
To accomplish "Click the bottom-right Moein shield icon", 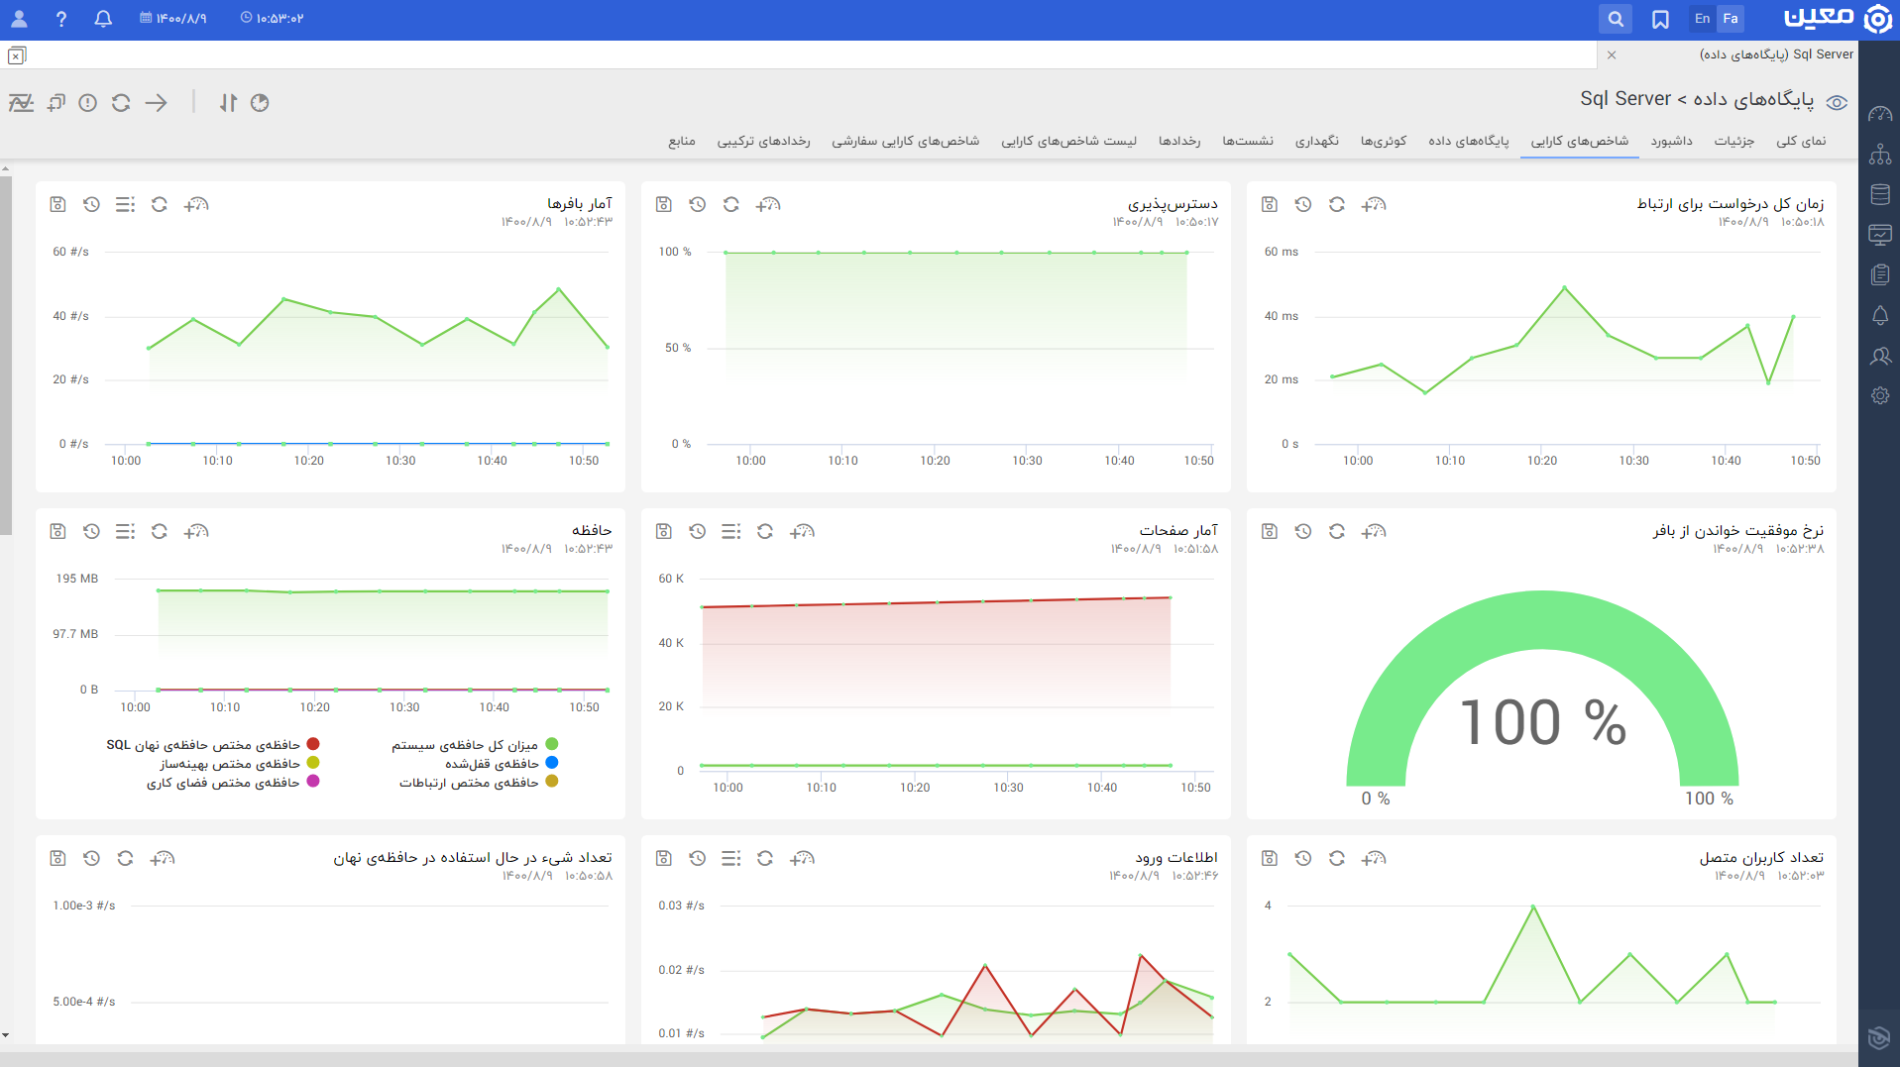I will click(1878, 1037).
